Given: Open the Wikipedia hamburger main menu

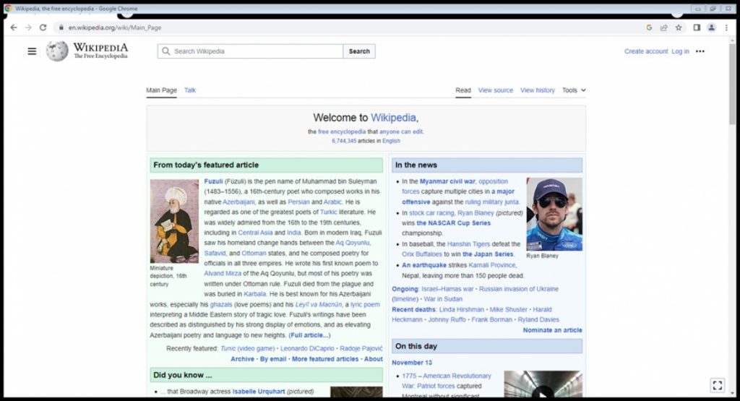Looking at the screenshot, I should [x=32, y=51].
